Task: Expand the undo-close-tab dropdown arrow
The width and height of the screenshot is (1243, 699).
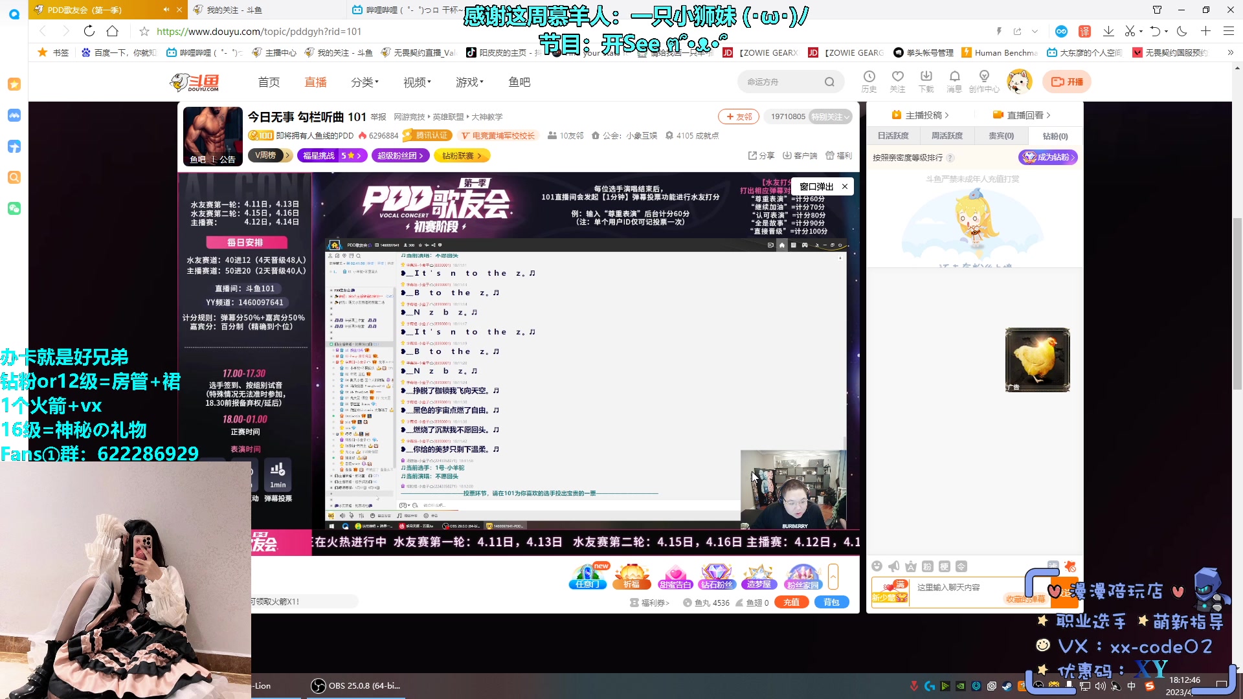Action: [1166, 31]
